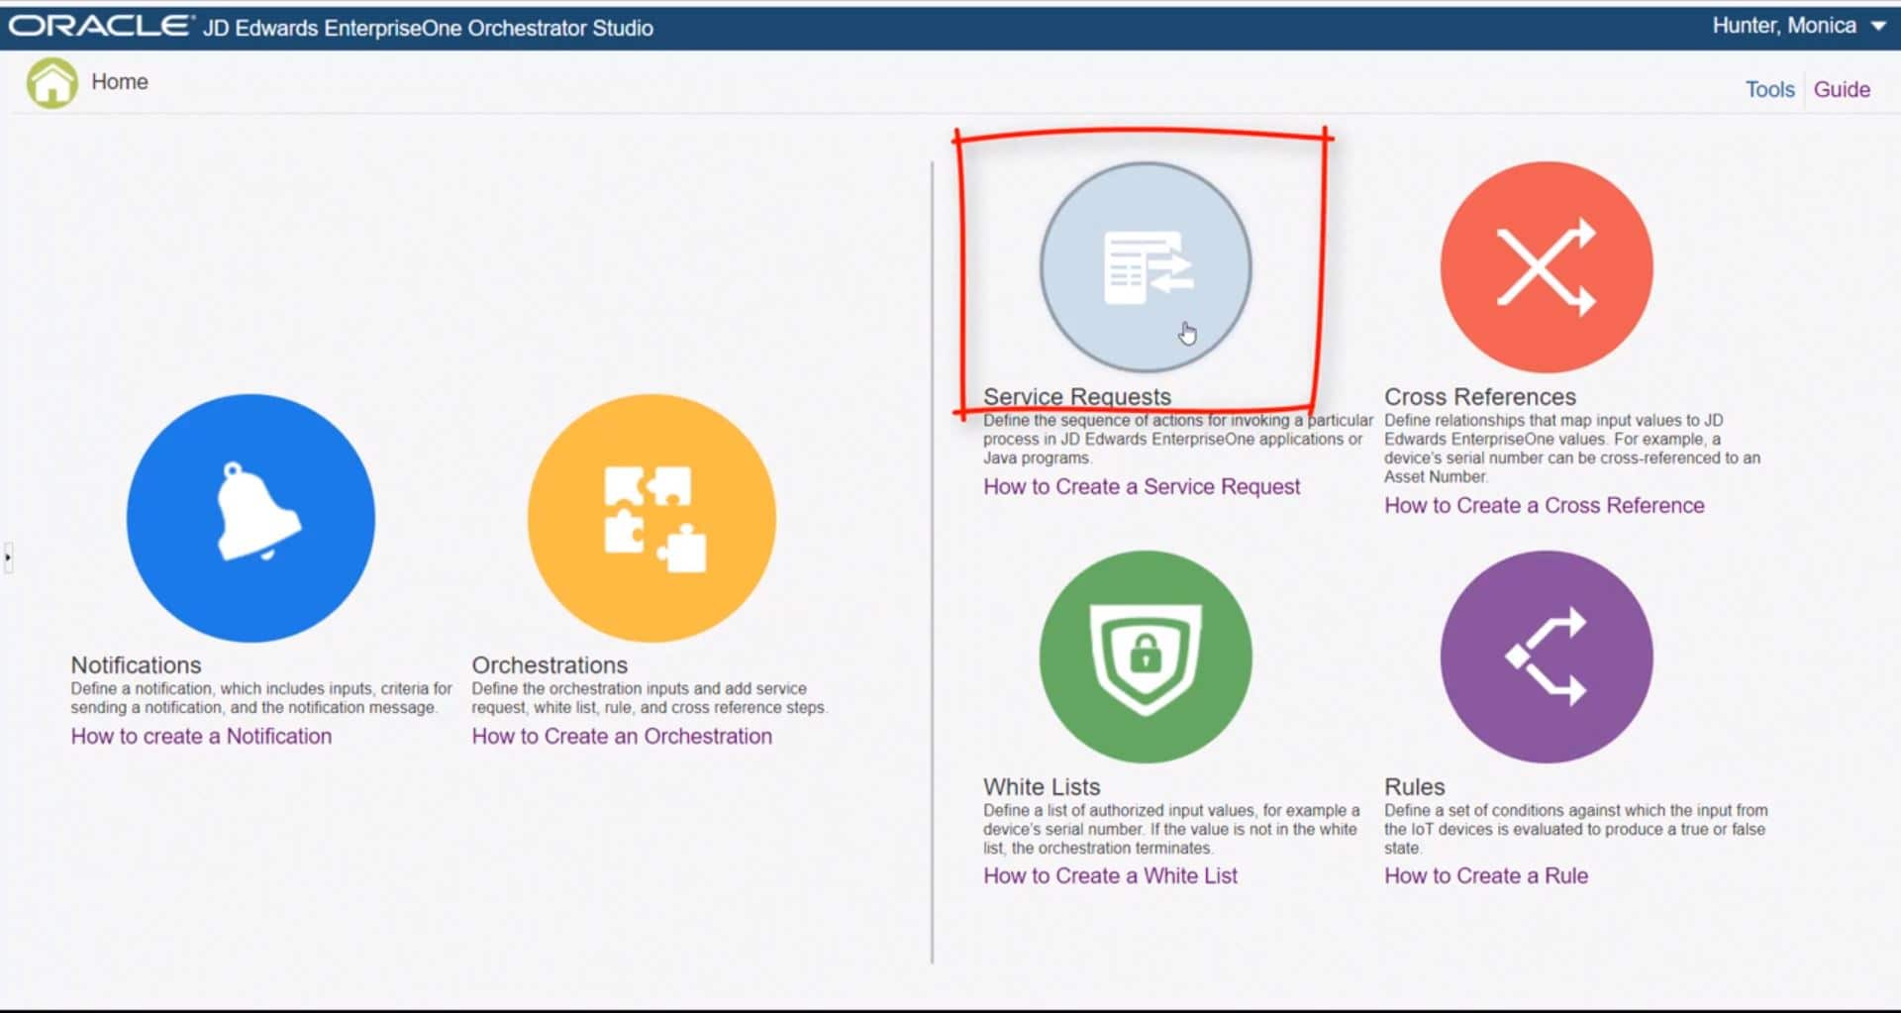Select the Rules branching icon
This screenshot has height=1013, width=1901.
click(x=1545, y=658)
